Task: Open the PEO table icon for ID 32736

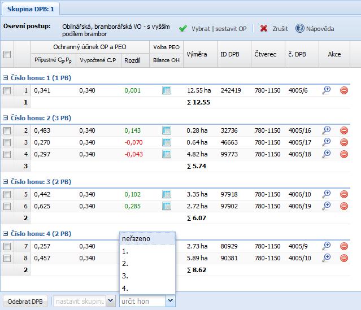Action: click(167, 130)
